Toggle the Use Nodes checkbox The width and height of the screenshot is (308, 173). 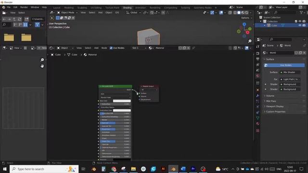coord(111,48)
